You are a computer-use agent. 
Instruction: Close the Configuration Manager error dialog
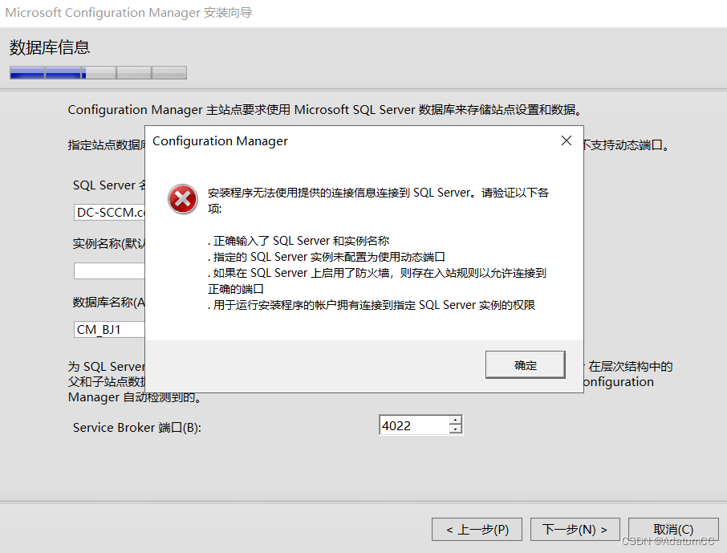[x=567, y=140]
